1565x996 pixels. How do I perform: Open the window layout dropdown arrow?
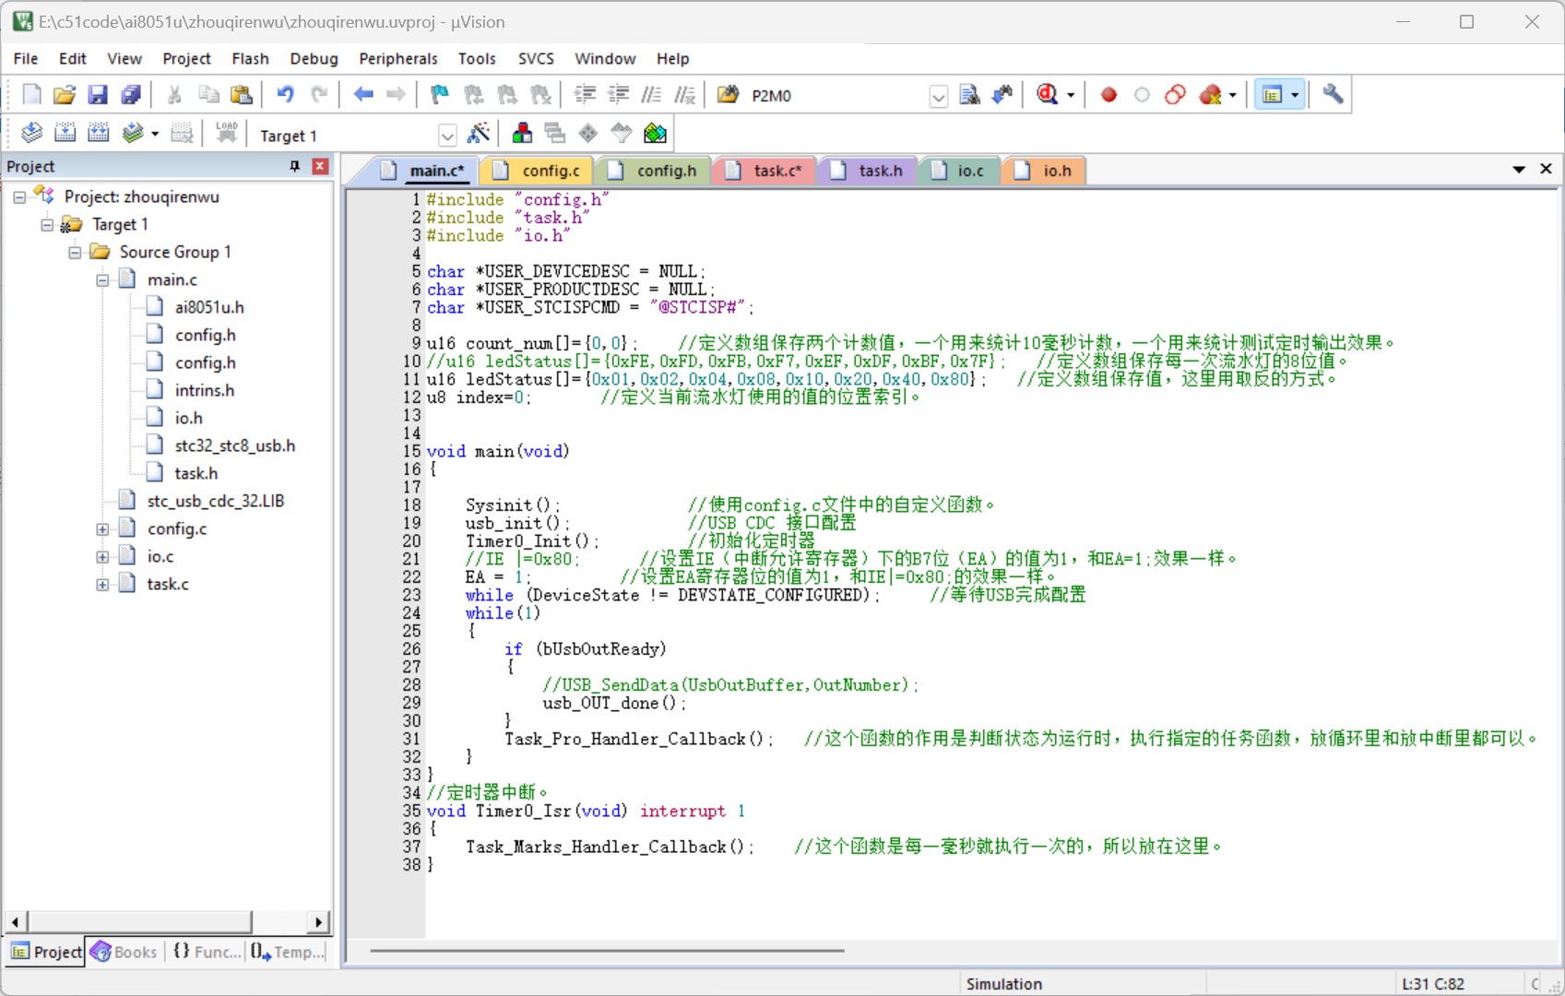[1295, 95]
